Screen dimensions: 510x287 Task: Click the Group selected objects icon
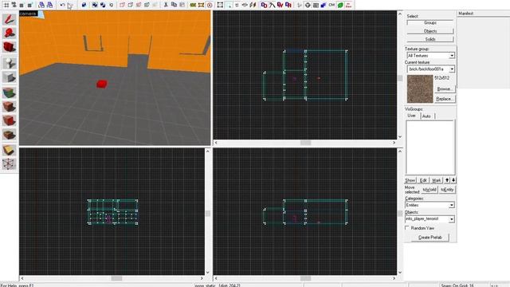(x=95, y=5)
